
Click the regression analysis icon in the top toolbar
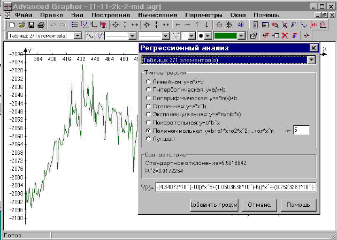(323, 25)
